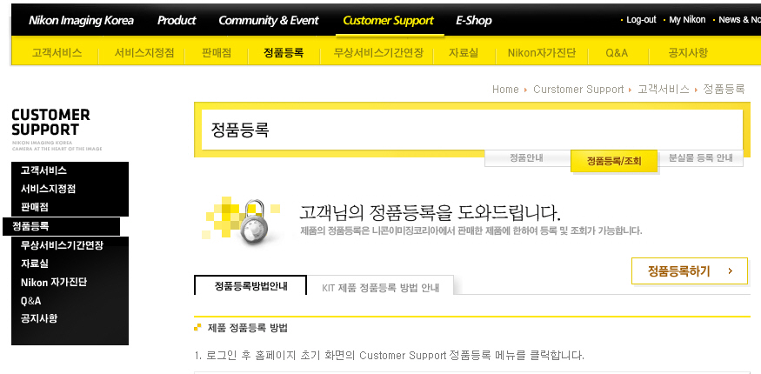Viewport: 761px width, 374px height.
Task: Click the step 1 instruction text
Action: coord(390,355)
